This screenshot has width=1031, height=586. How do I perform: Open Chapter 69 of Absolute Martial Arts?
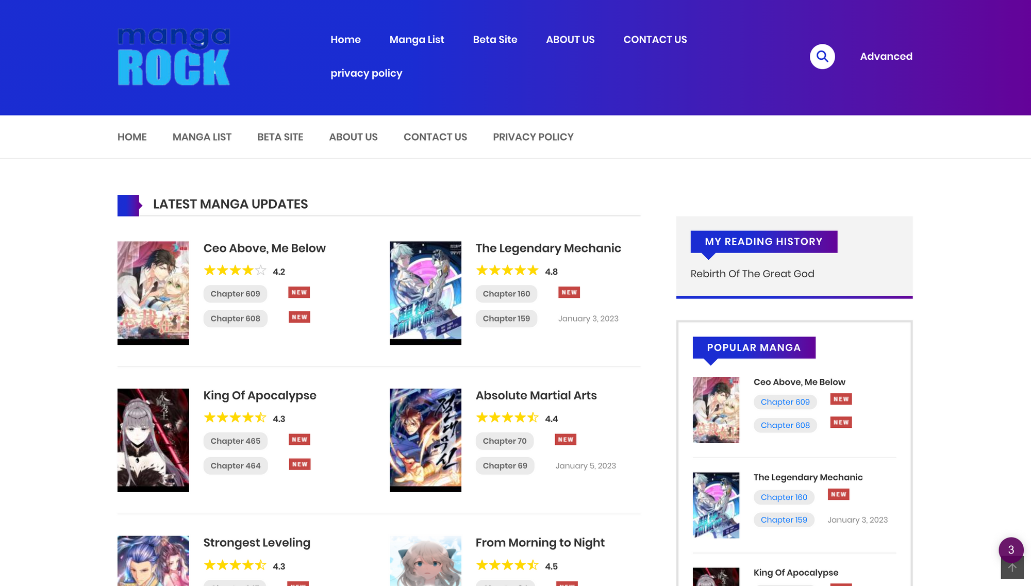click(x=505, y=466)
